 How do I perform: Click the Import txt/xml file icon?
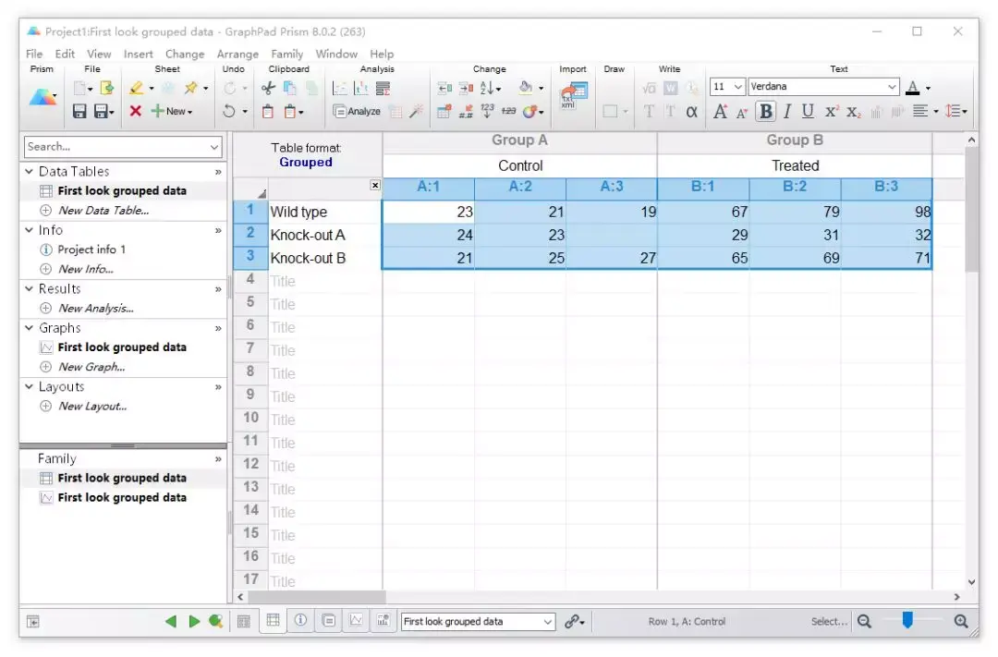pos(574,95)
